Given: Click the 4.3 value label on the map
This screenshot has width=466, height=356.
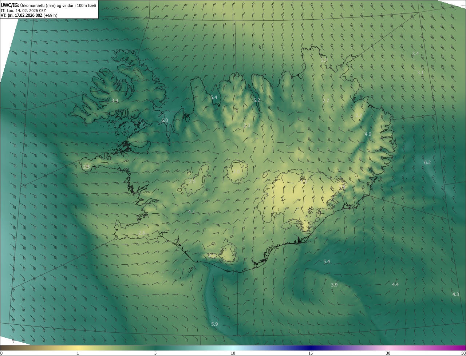Looking at the screenshot, I should (x=455, y=294).
